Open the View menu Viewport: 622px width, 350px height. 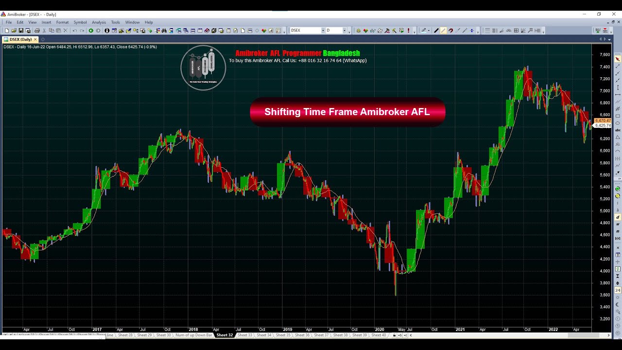[32, 22]
